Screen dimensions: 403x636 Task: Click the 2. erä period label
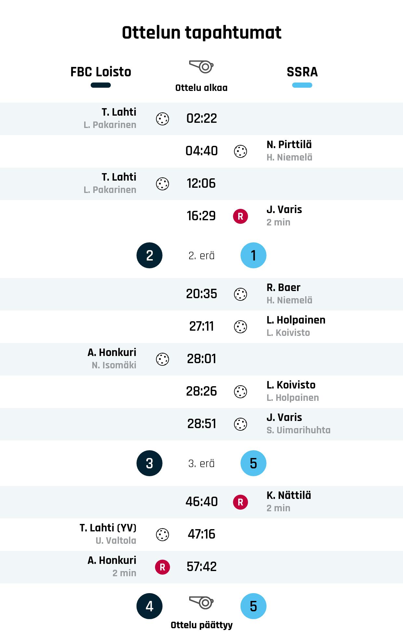(x=201, y=256)
